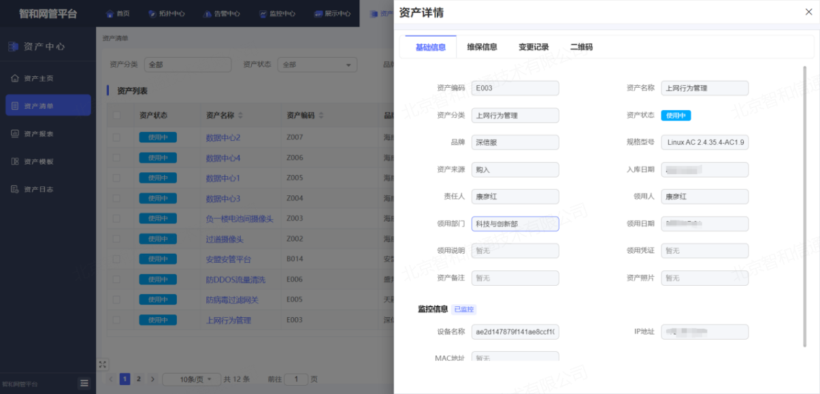Click the 品牌 field showing 深信服
The width and height of the screenshot is (820, 394).
point(515,142)
